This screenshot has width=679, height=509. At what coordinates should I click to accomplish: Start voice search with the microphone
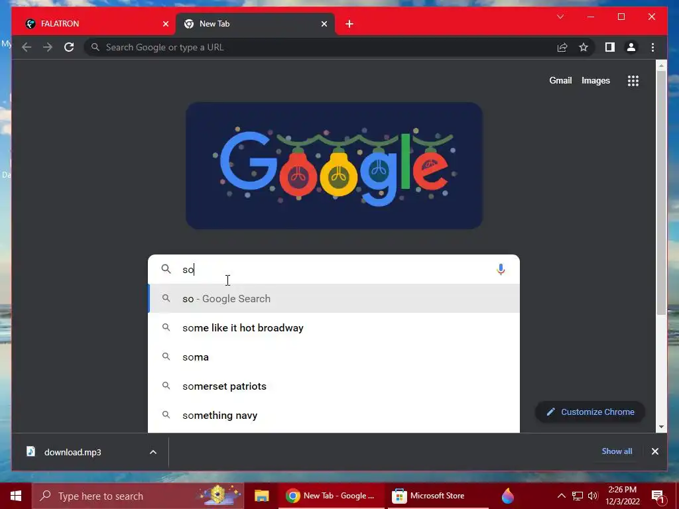501,269
